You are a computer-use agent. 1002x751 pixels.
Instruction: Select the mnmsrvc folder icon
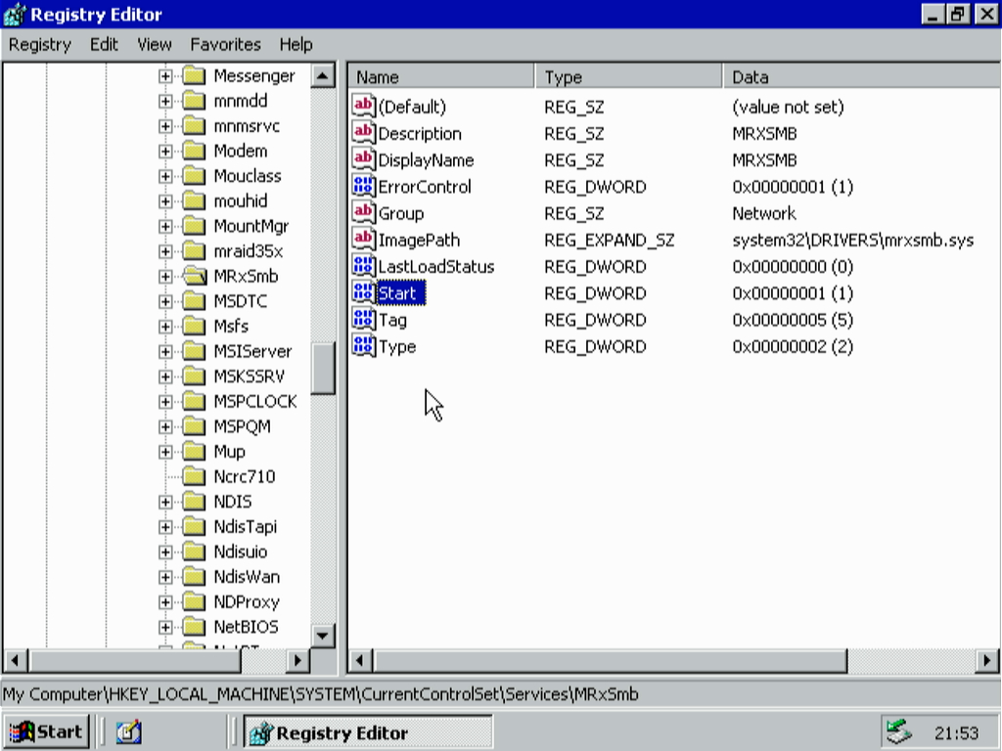194,126
